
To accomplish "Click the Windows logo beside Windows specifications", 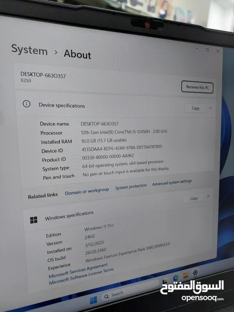I will pos(34,220).
